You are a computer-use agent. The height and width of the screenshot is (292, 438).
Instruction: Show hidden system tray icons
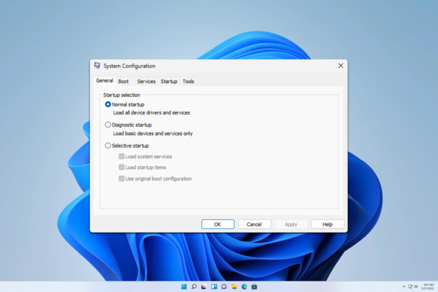(x=404, y=287)
